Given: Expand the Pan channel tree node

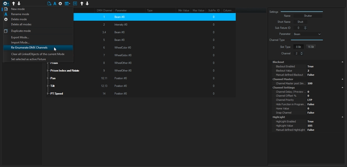Looking at the screenshot, I should click(x=48, y=78).
